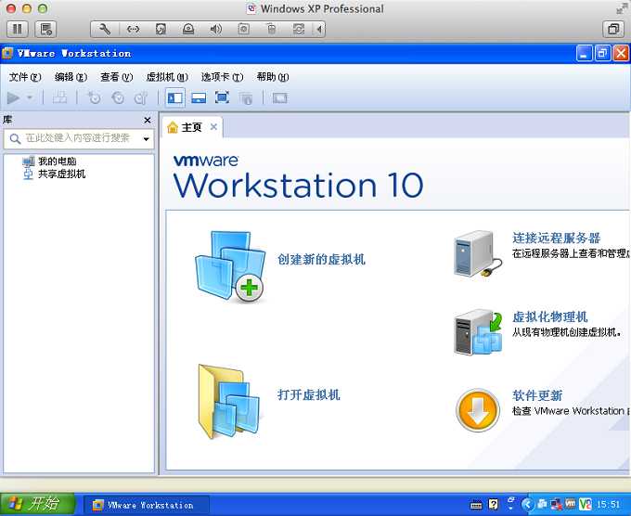Click the manage snapshots toolbar icon
Viewport: 631px width, 516px height.
coord(141,97)
